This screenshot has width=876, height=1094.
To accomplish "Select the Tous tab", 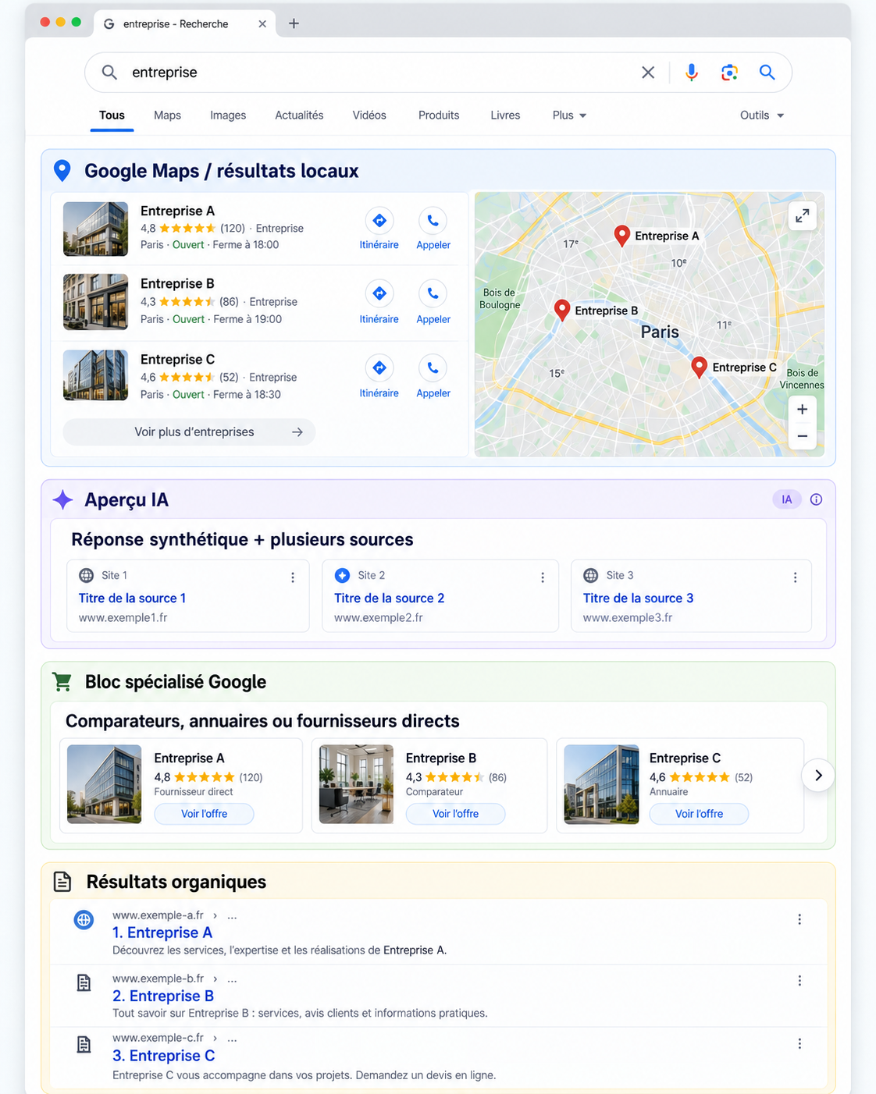I will point(112,115).
